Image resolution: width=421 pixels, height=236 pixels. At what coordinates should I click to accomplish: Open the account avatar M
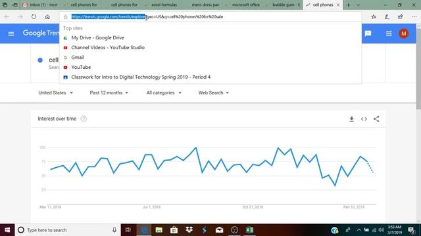[x=403, y=33]
